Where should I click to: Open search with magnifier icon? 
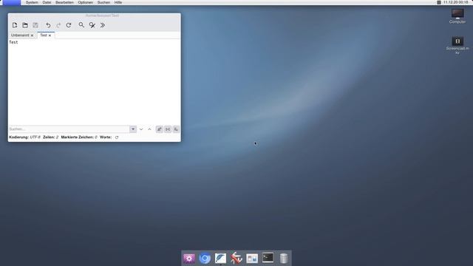pyautogui.click(x=81, y=25)
